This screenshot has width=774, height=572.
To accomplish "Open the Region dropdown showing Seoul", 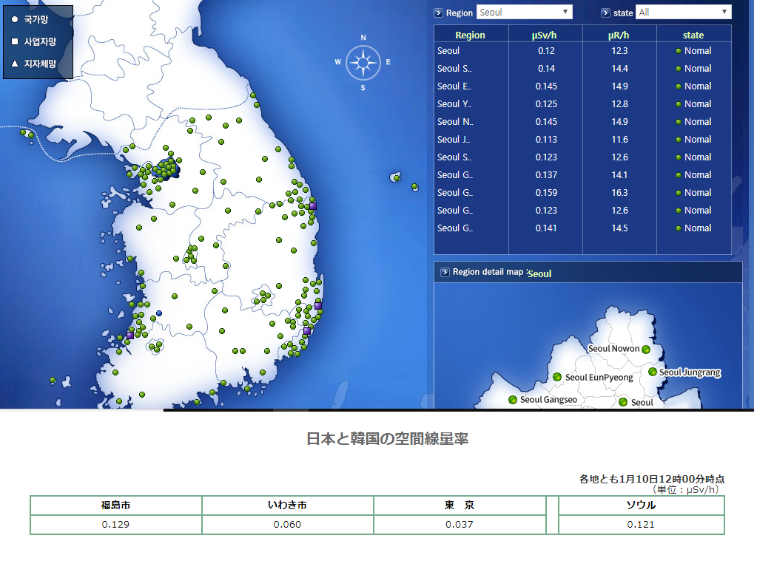I will pos(525,12).
